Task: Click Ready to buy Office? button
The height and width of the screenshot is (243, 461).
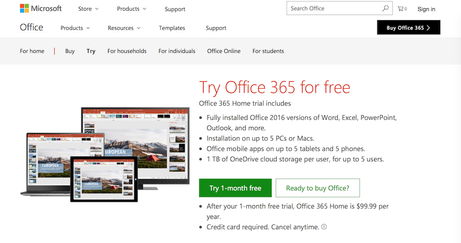Action: click(x=317, y=188)
